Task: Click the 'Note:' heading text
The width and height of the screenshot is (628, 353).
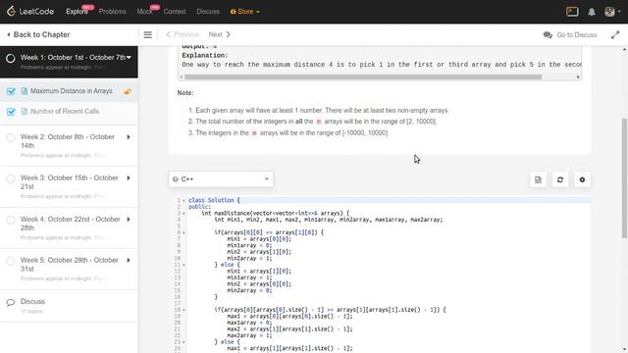Action: pyautogui.click(x=185, y=93)
